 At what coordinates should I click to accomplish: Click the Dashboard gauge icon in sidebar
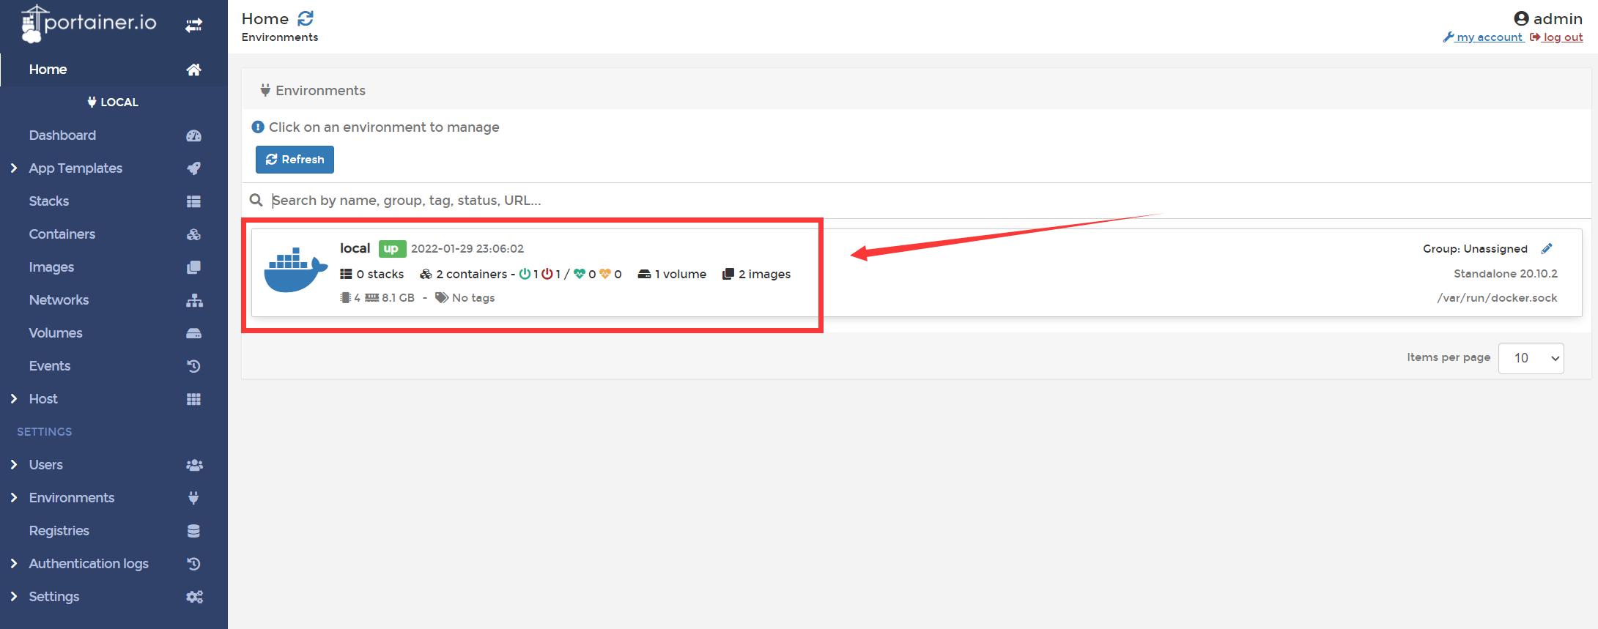point(193,135)
